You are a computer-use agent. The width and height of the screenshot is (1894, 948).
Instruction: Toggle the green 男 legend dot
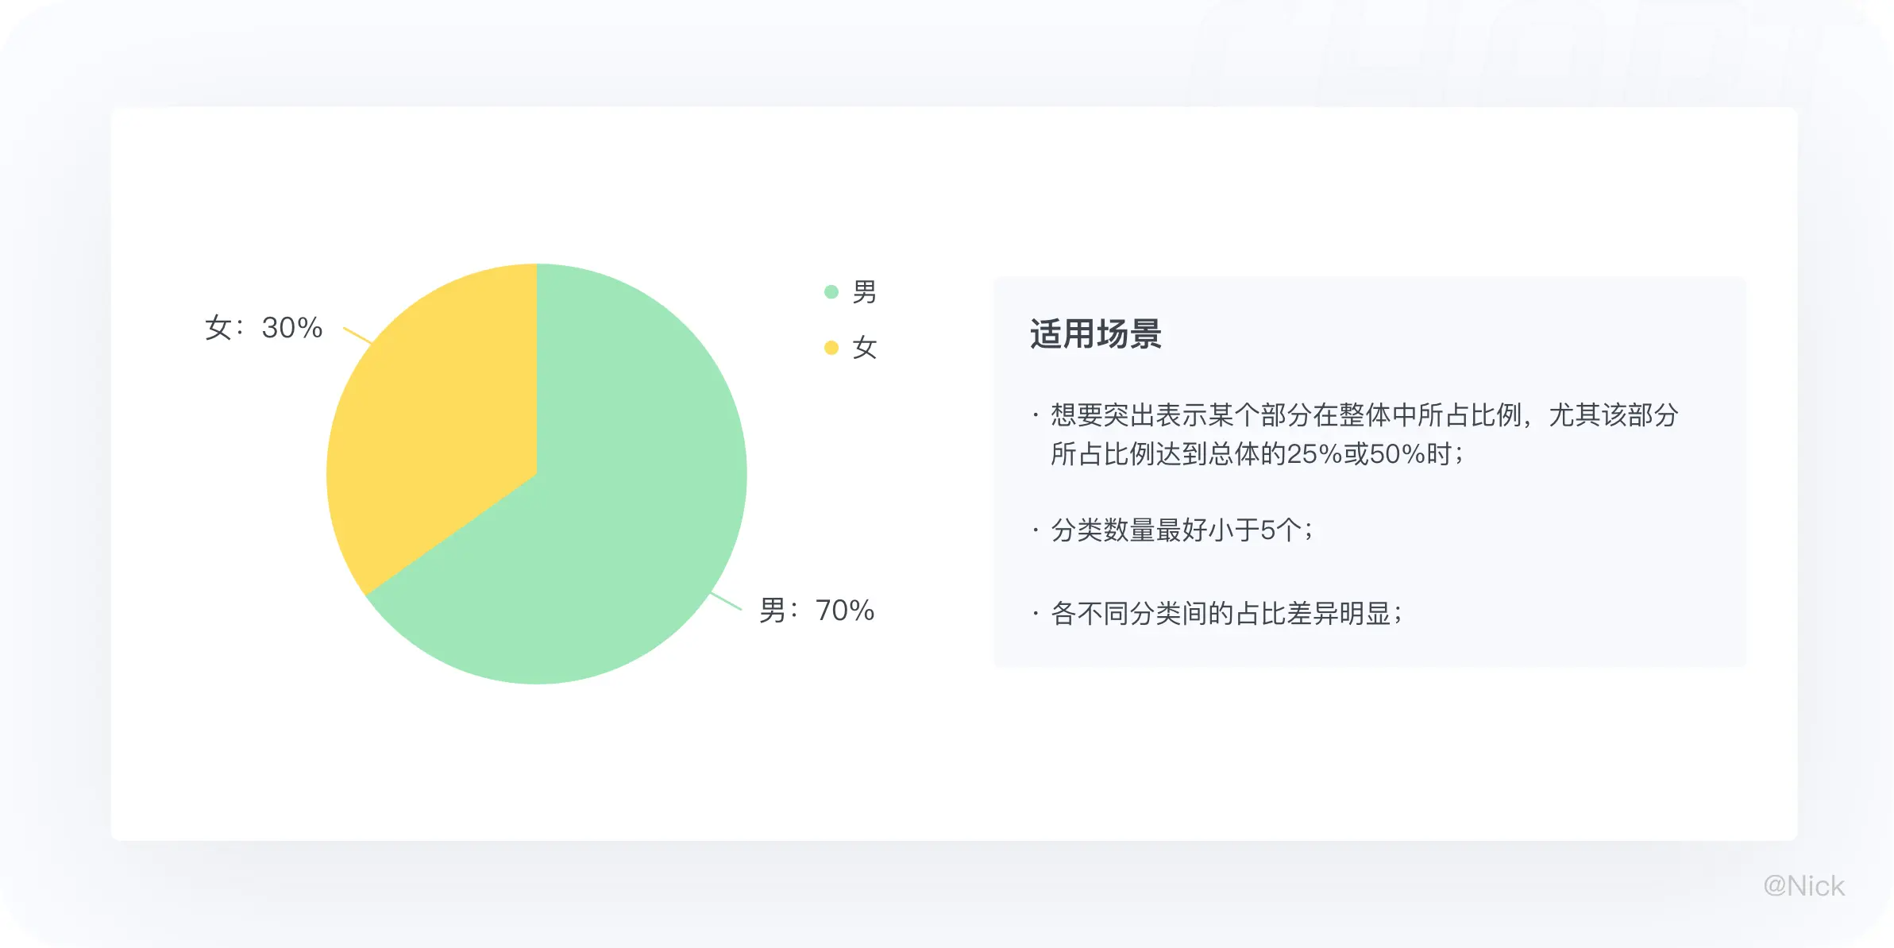pos(831,292)
